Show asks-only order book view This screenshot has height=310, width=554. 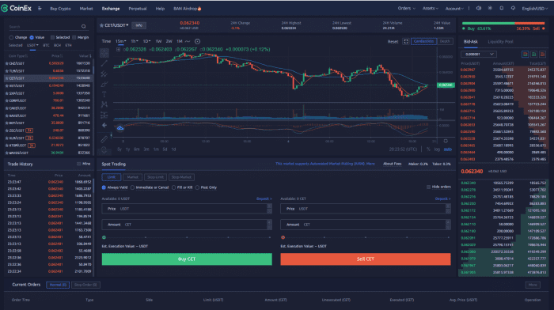(x=543, y=54)
